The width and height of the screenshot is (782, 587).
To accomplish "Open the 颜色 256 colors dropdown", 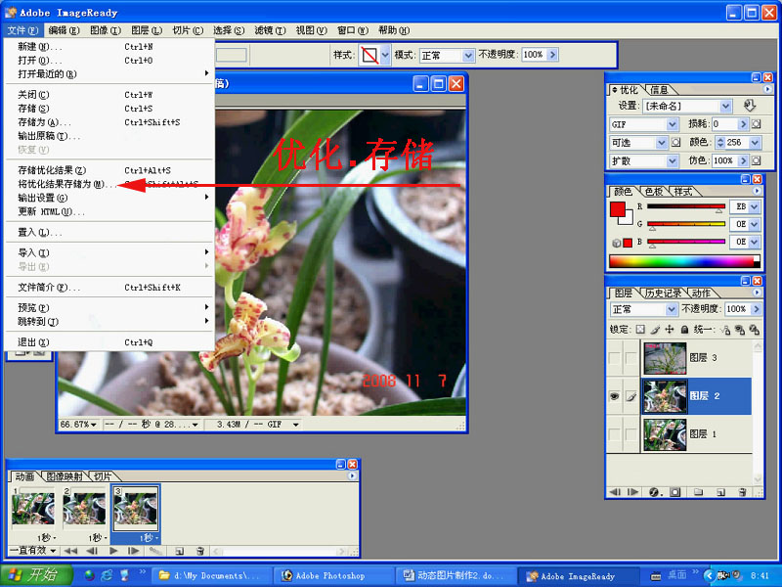I will (x=755, y=142).
